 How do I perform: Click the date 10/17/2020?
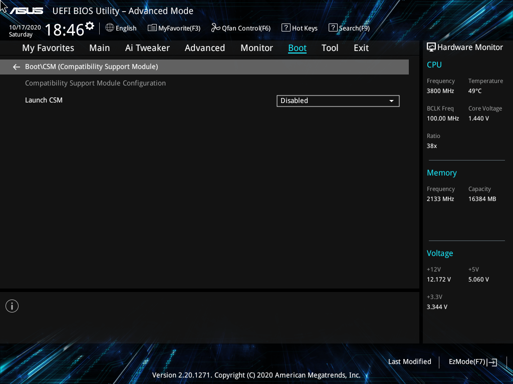[25, 27]
